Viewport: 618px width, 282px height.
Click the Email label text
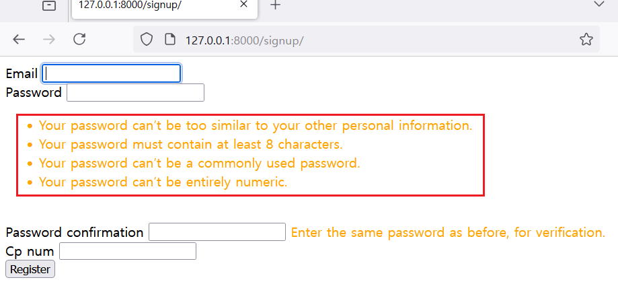point(22,74)
